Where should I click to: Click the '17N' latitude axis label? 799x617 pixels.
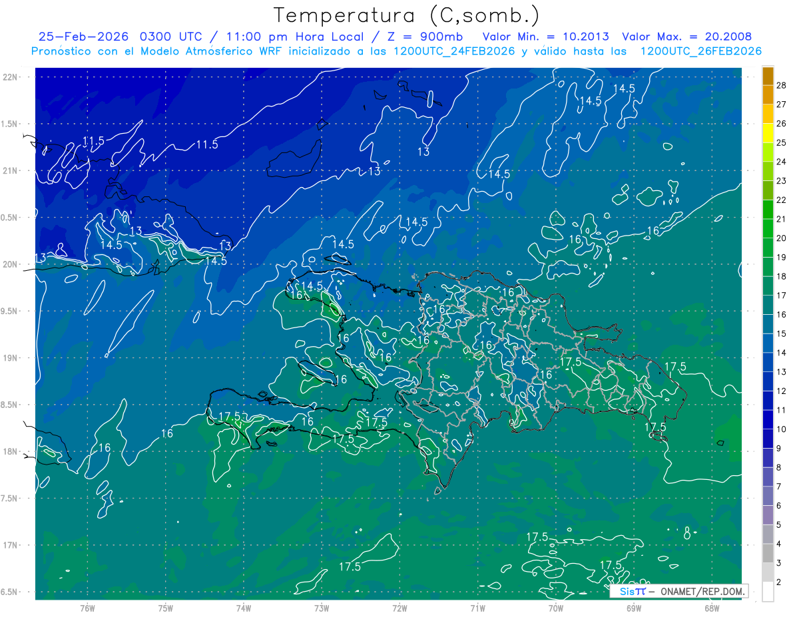(x=11, y=545)
